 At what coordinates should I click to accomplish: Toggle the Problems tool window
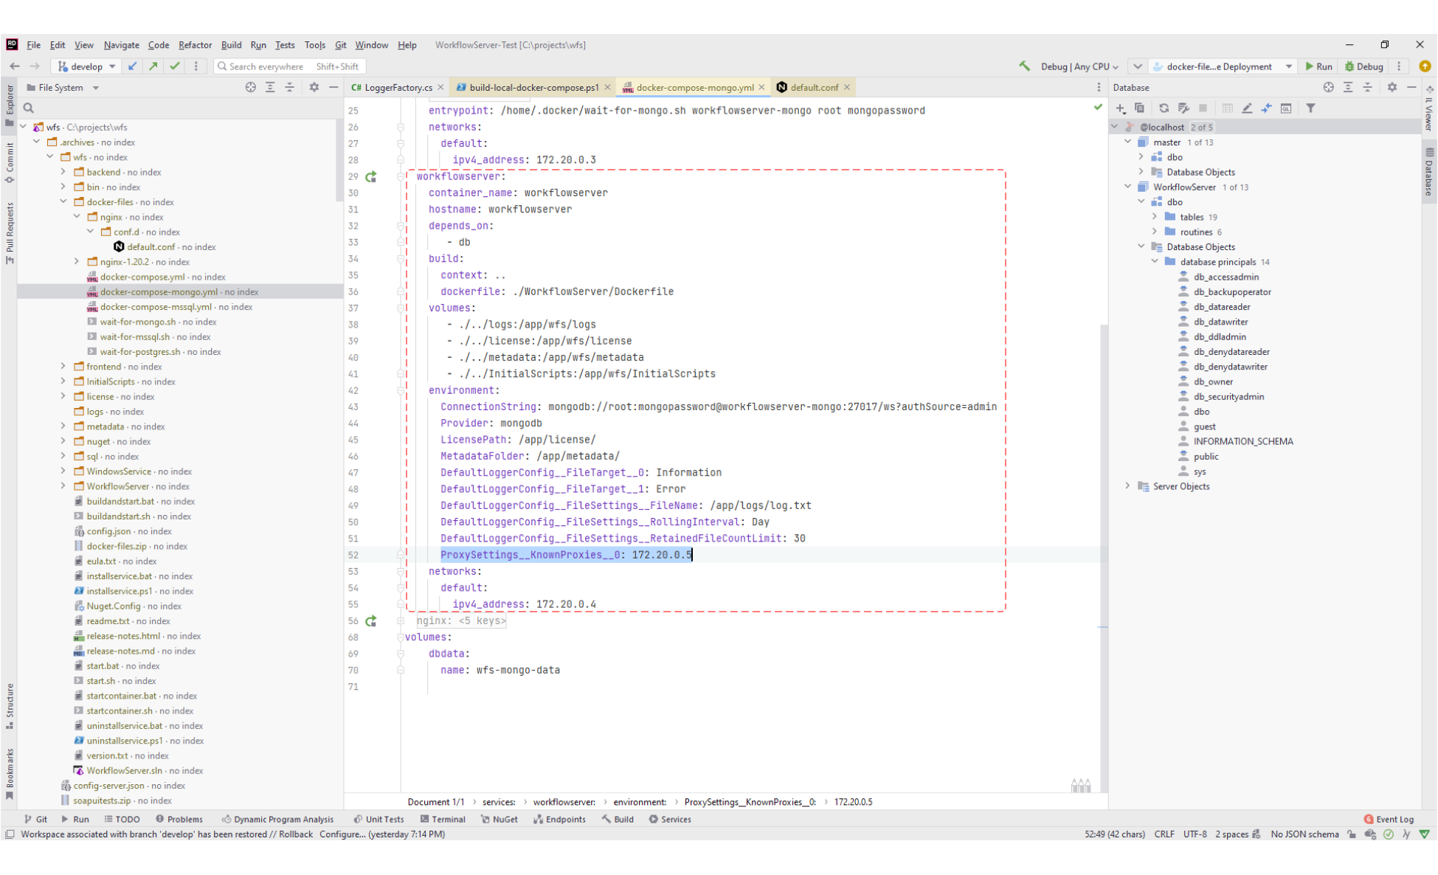tap(179, 820)
